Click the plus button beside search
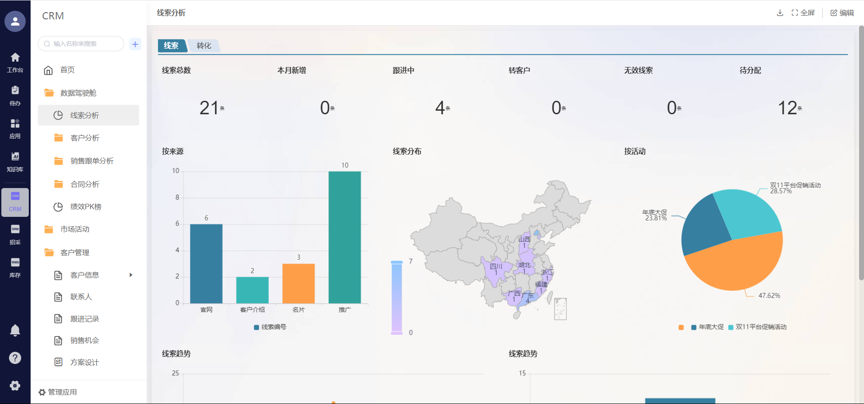Viewport: 864px width, 404px height. click(135, 44)
